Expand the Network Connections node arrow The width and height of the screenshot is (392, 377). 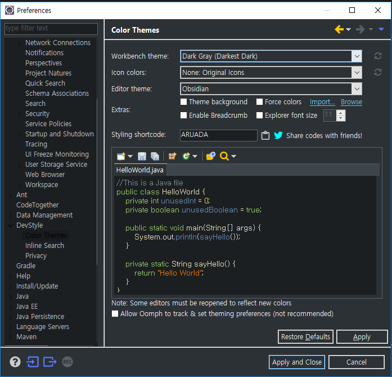(x=20, y=43)
